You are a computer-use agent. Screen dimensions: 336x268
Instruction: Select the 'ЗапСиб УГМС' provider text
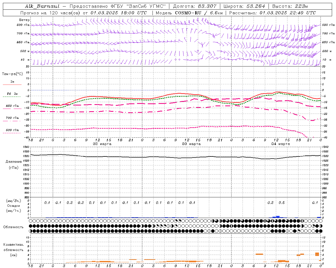click(x=146, y=6)
